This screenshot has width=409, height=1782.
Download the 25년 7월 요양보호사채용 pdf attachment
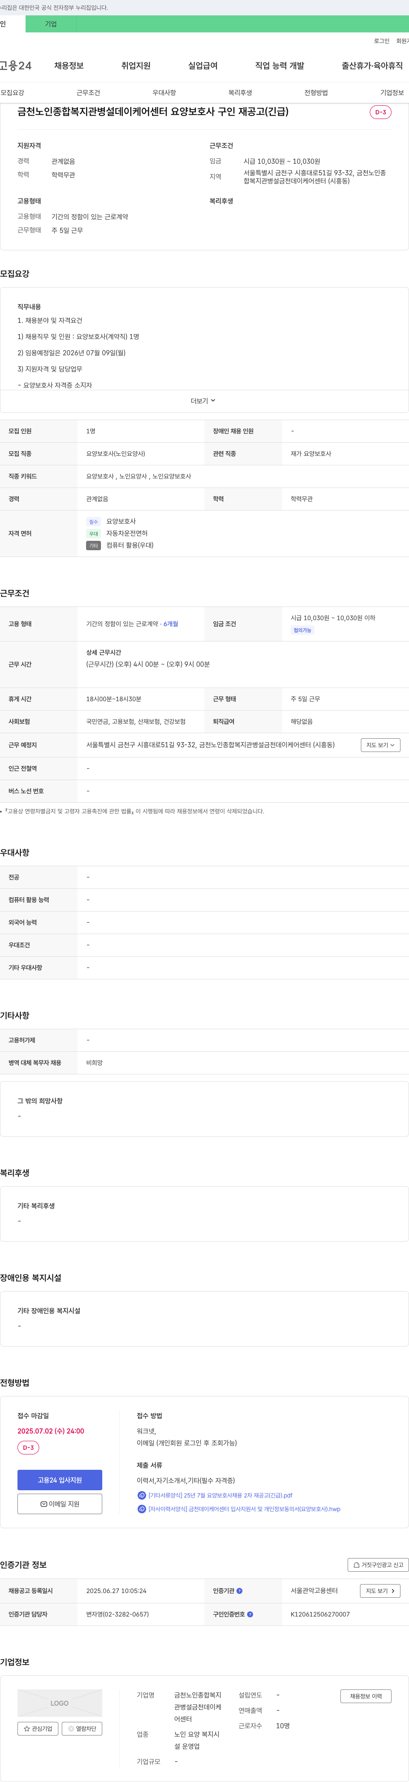pos(220,1495)
